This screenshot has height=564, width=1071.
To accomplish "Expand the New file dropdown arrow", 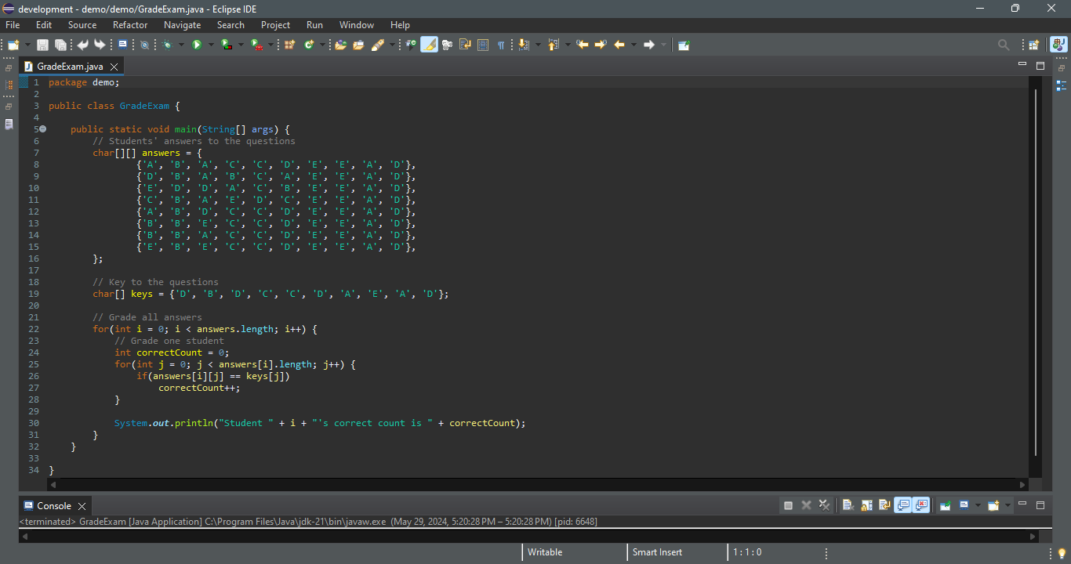I will [28, 45].
